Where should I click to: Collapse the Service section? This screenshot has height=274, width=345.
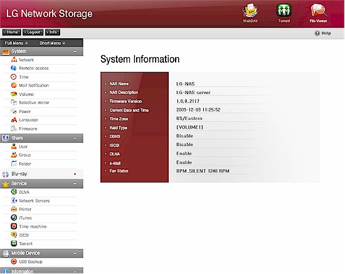point(75,184)
